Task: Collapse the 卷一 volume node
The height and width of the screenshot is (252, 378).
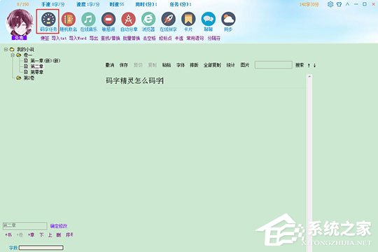Action: [x=13, y=55]
